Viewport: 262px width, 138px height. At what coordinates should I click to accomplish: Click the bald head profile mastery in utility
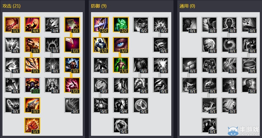pos(190,25)
